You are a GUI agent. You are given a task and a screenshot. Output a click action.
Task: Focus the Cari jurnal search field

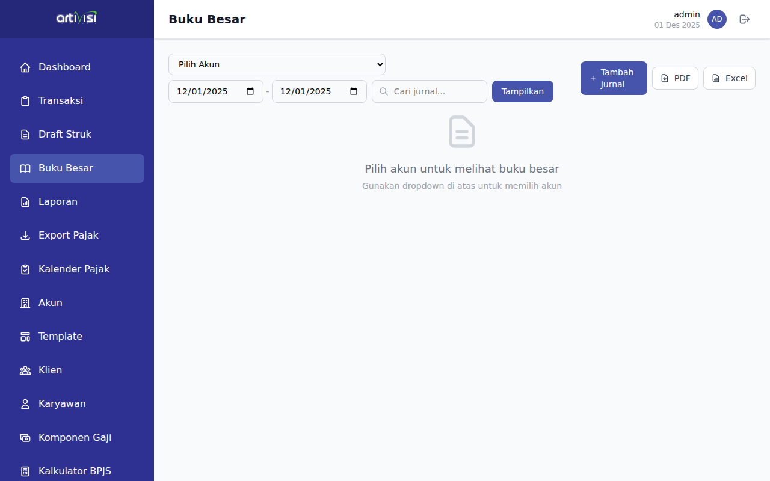[x=437, y=91]
